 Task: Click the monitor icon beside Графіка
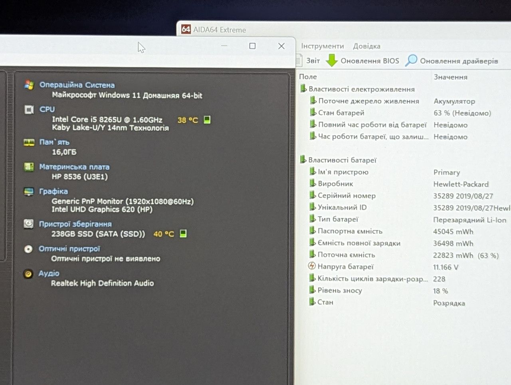pyautogui.click(x=29, y=192)
